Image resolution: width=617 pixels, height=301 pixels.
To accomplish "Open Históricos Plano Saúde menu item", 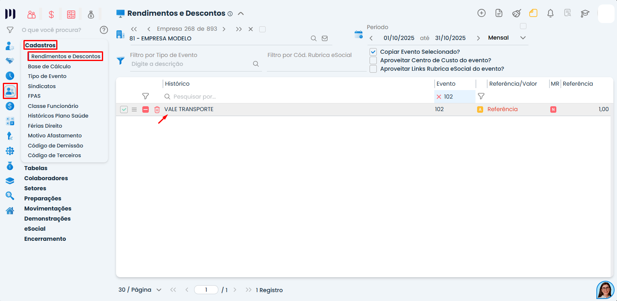I will tap(58, 116).
